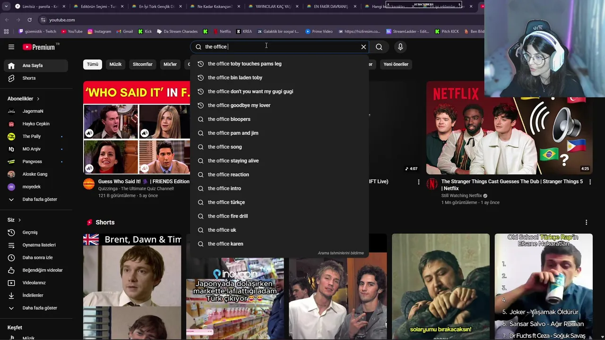Open the Aloske Gang subscription channel
Screen dimensions: 605x340
(x=36, y=174)
